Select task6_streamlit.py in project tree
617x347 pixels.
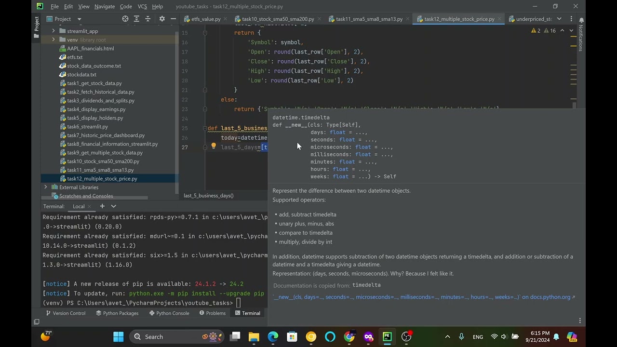[x=87, y=126]
